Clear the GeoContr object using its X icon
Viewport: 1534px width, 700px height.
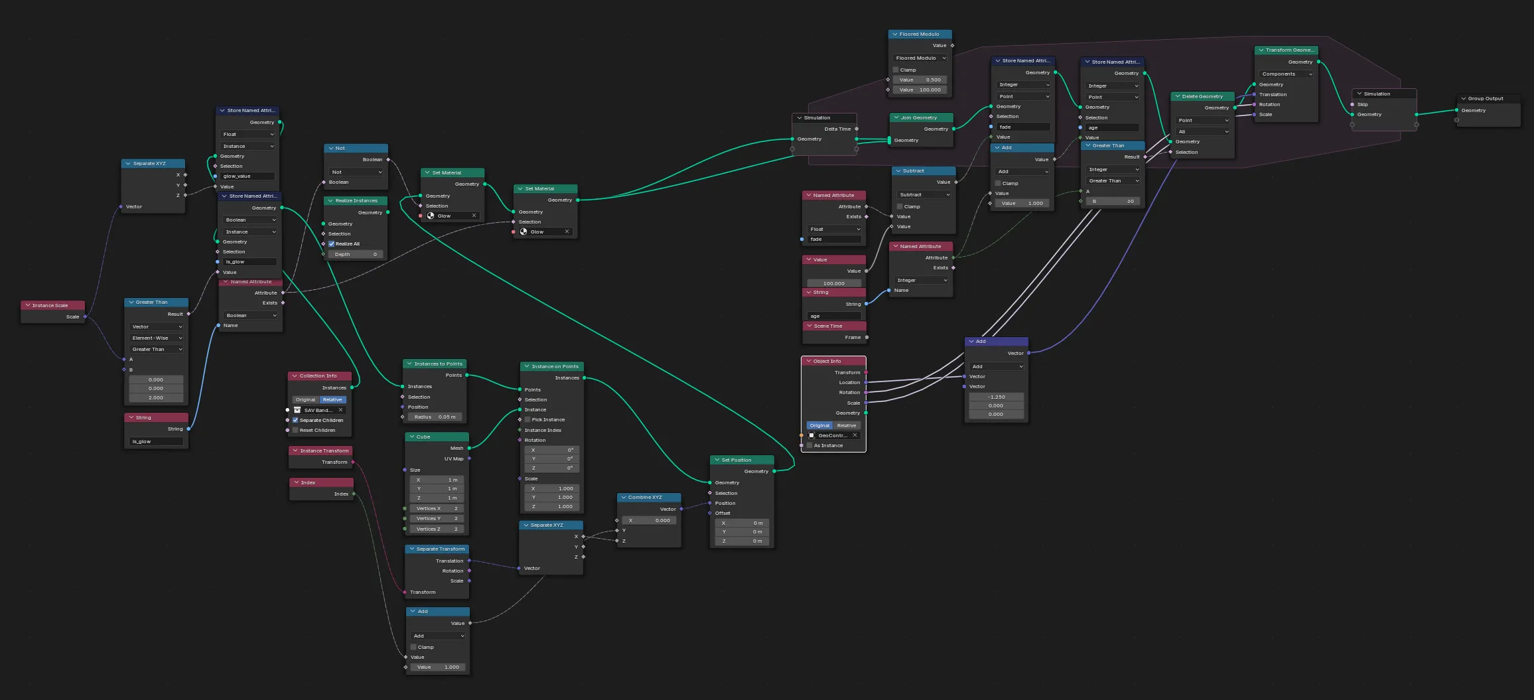[x=856, y=435]
